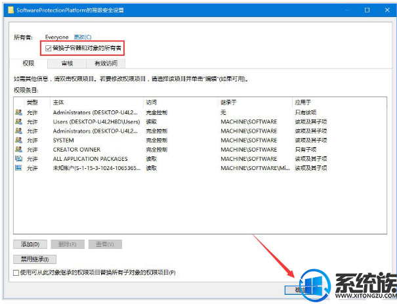Click the group icon beside CREATOR OWNER

pos(18,150)
